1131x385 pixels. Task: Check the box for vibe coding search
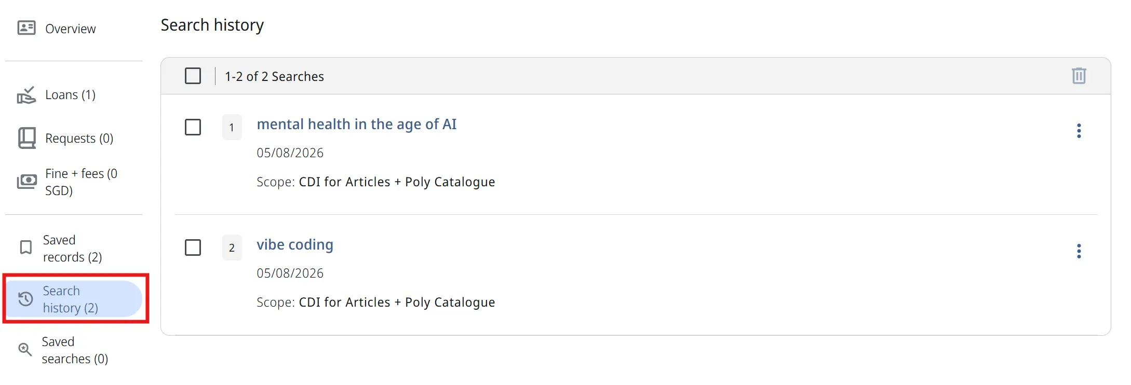click(193, 247)
